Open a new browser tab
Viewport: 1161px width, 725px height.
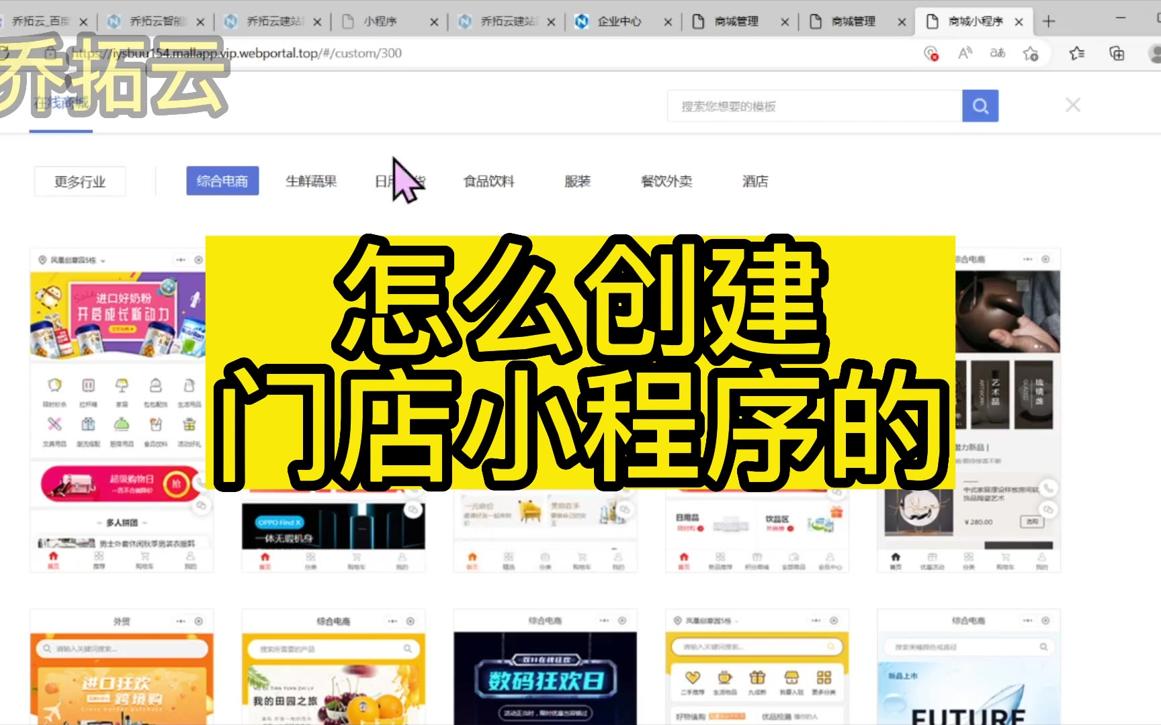pos(1049,21)
